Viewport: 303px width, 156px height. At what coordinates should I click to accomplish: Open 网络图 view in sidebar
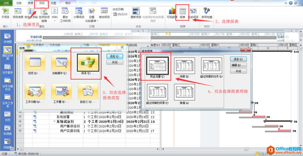coord(8,144)
